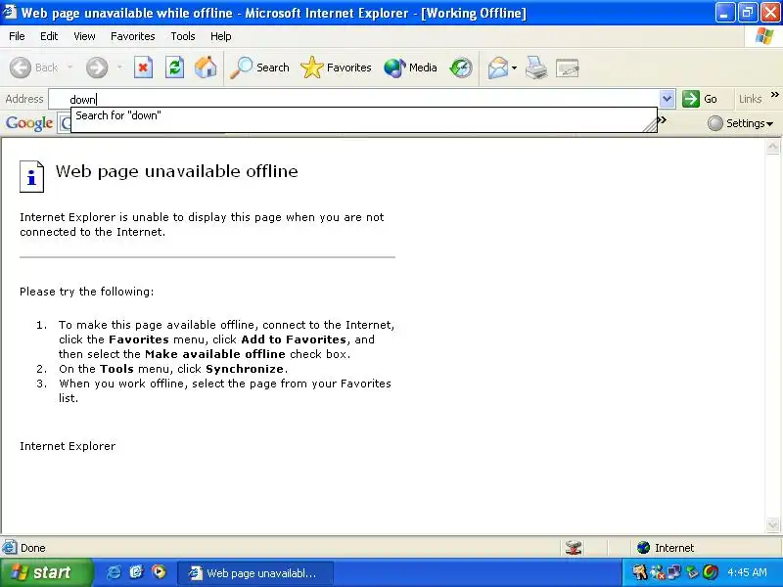Click the scrollbar up arrow
Image resolution: width=783 pixels, height=587 pixels.
(x=773, y=146)
